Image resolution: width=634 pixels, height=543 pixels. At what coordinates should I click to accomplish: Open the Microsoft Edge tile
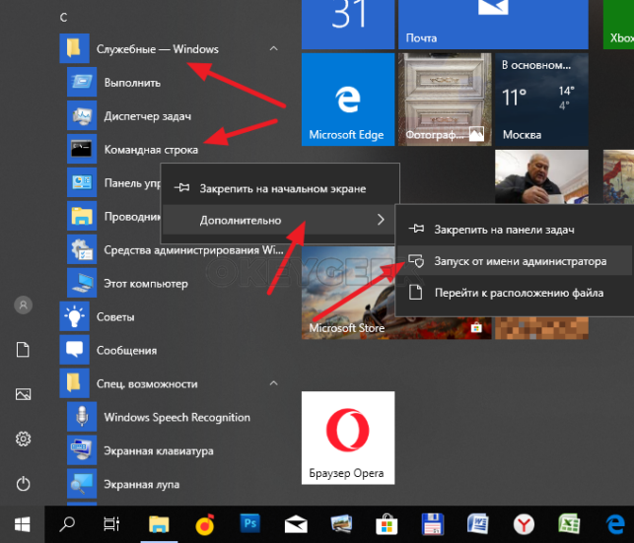348,100
